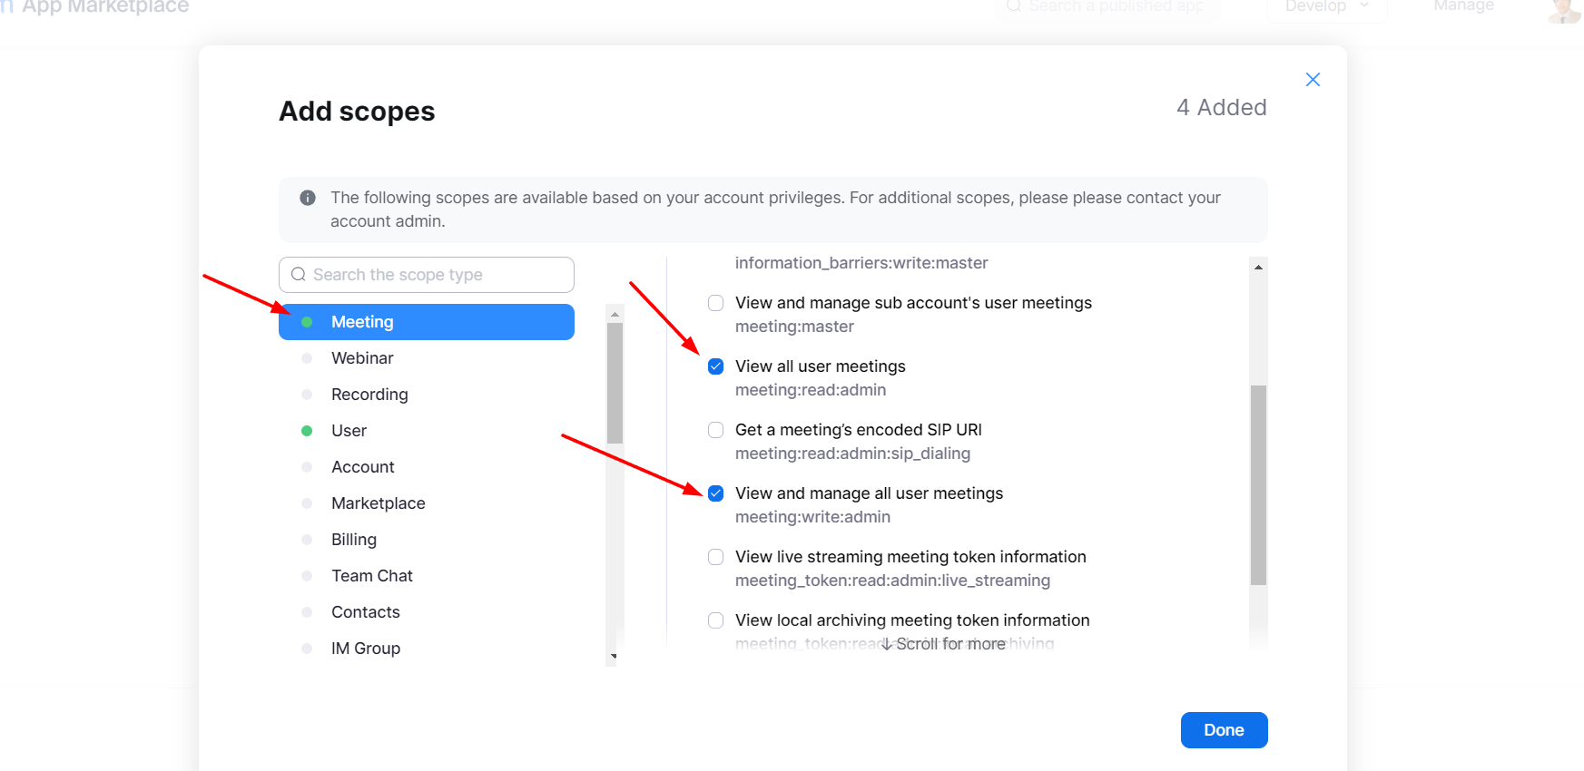Close the Add scopes dialog
Screen dimensions: 1584x771
click(x=1313, y=80)
